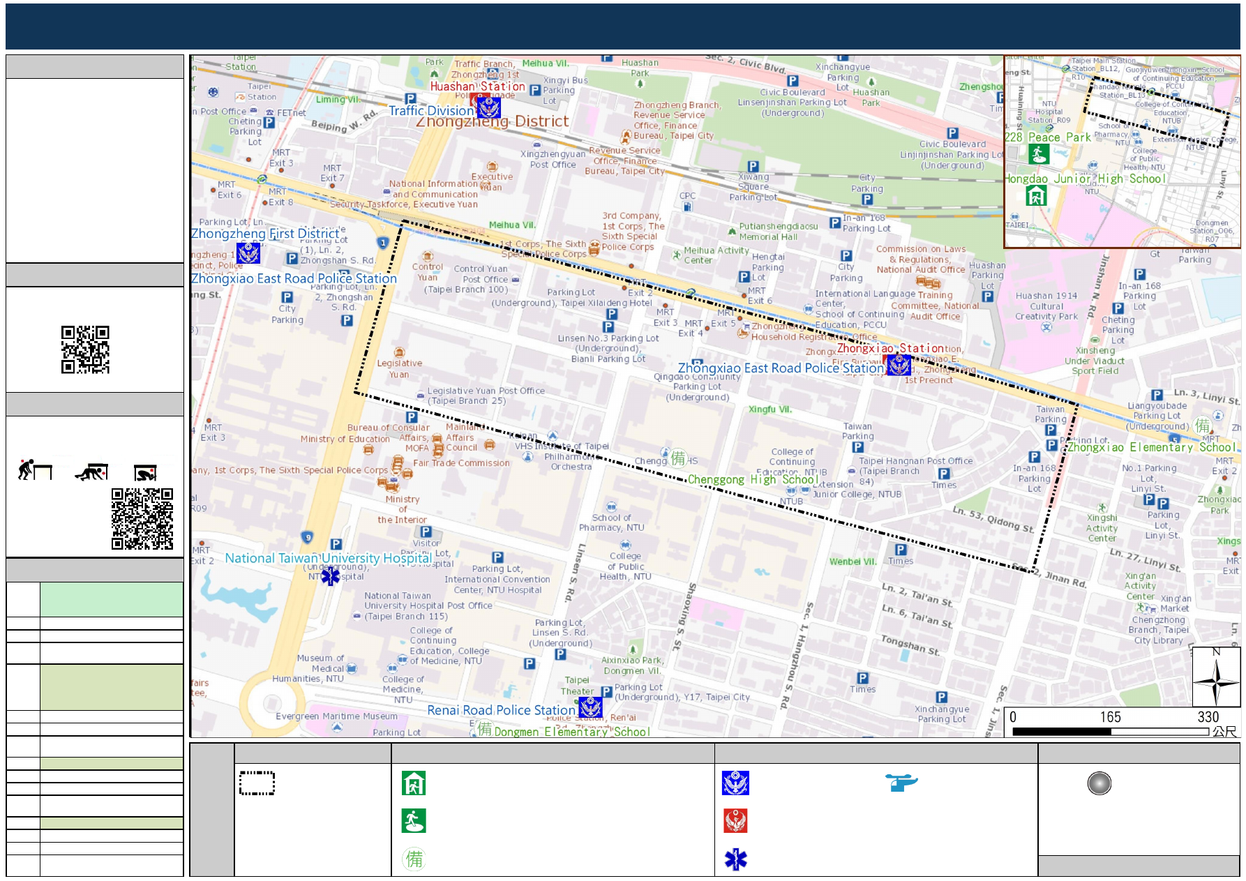Click the red "Huashan Station" label

tap(478, 86)
